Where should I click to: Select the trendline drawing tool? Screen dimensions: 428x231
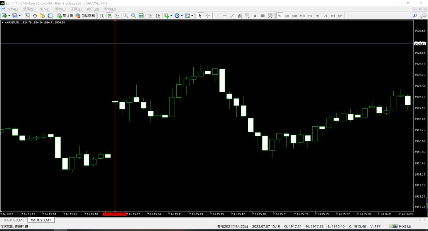point(232,16)
